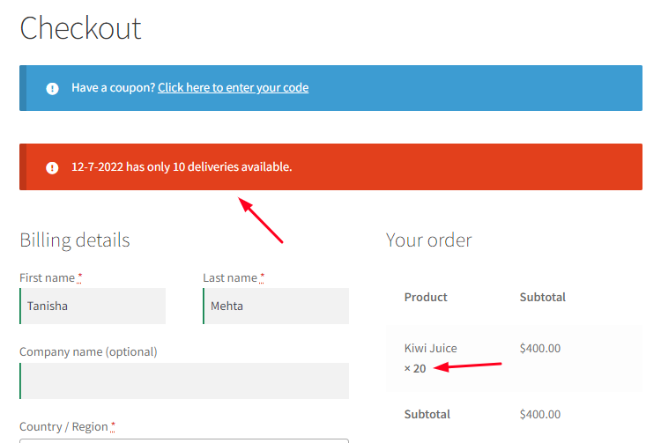Click into the Last name field
Image resolution: width=661 pixels, height=443 pixels.
(276, 306)
